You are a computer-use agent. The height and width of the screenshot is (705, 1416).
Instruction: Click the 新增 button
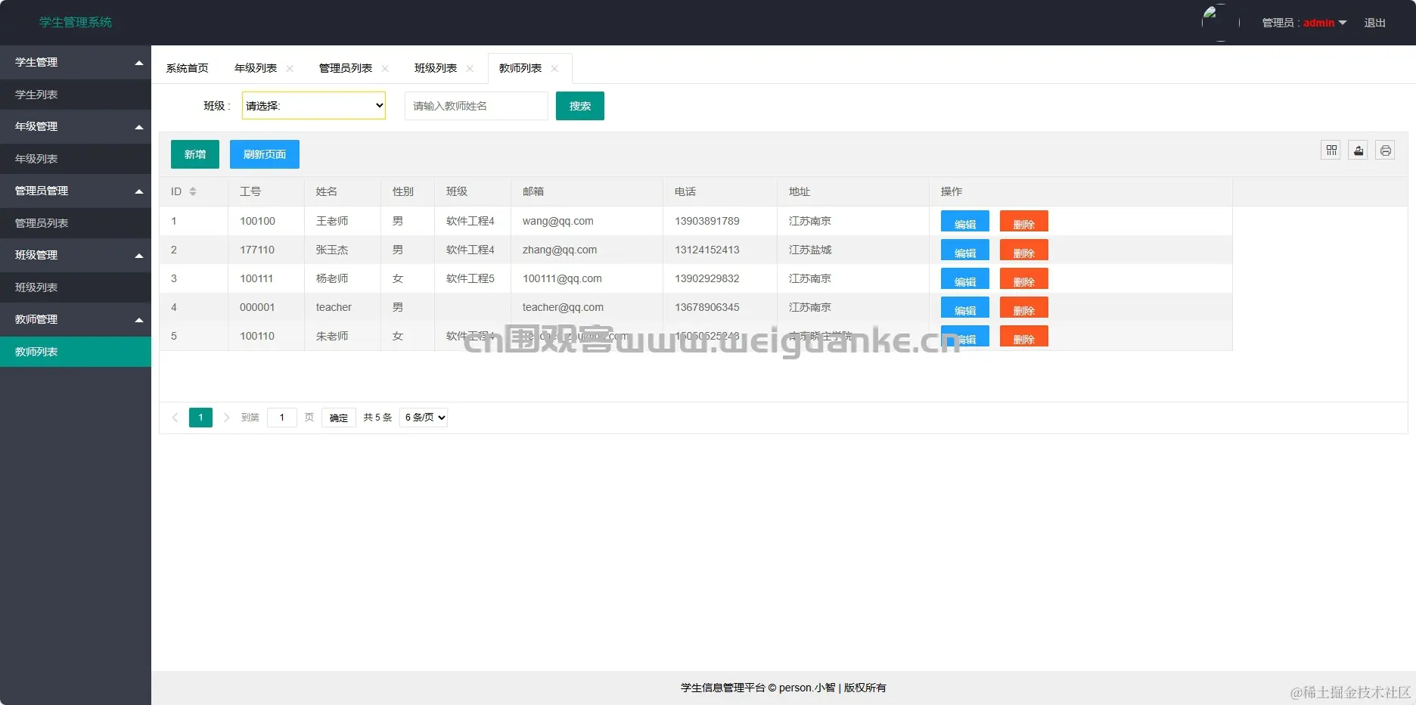click(x=195, y=154)
